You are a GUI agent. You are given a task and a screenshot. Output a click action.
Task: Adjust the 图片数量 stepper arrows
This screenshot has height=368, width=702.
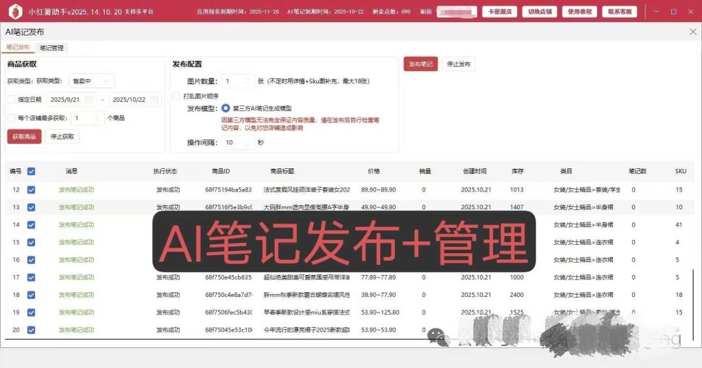tap(248, 81)
